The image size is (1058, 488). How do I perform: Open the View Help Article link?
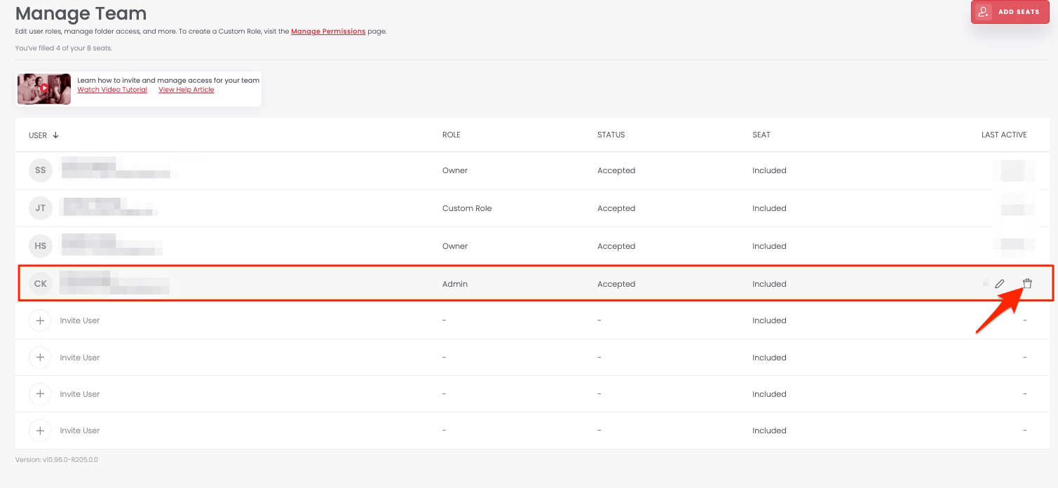coord(186,90)
